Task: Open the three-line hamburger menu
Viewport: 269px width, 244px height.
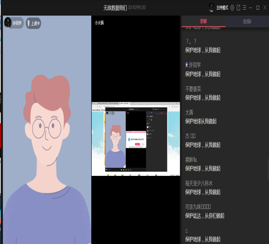Action: click(x=244, y=8)
